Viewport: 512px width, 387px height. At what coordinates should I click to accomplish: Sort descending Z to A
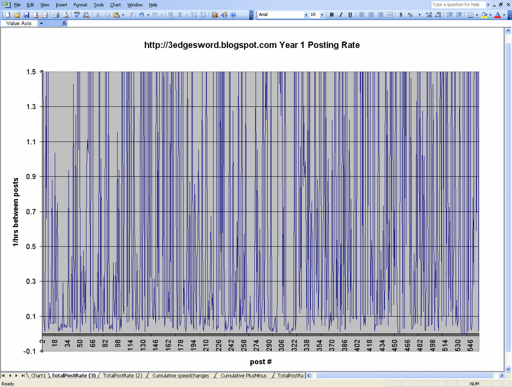[x=203, y=14]
